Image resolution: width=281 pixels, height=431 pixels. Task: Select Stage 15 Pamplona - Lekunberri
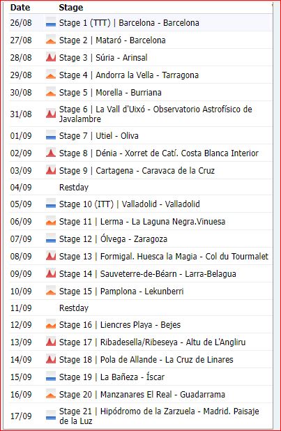(x=121, y=291)
